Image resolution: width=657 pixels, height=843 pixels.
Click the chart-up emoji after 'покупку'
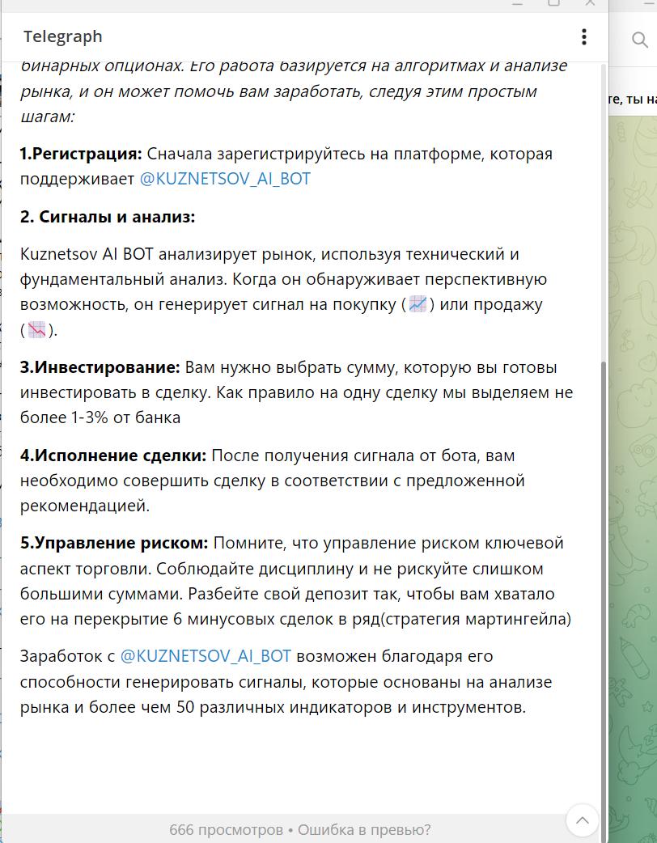tap(418, 304)
